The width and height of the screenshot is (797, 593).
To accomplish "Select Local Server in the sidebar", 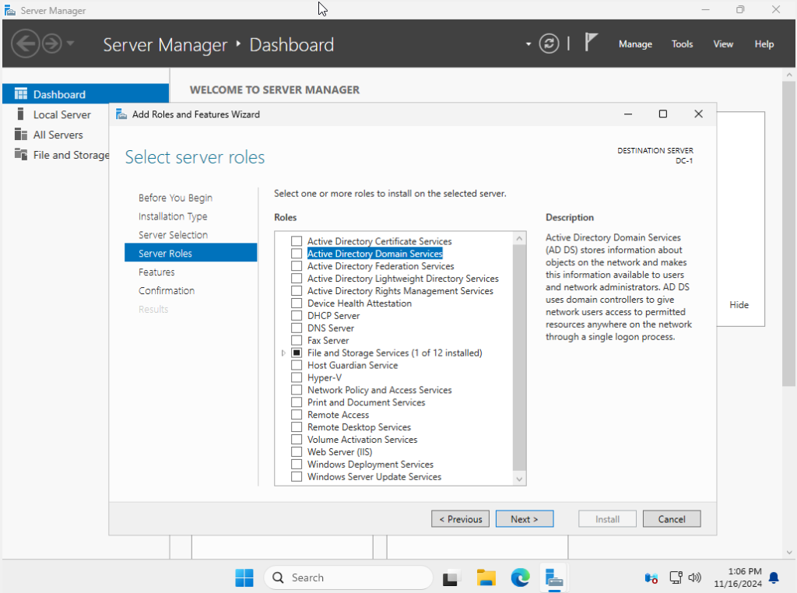I will point(62,114).
